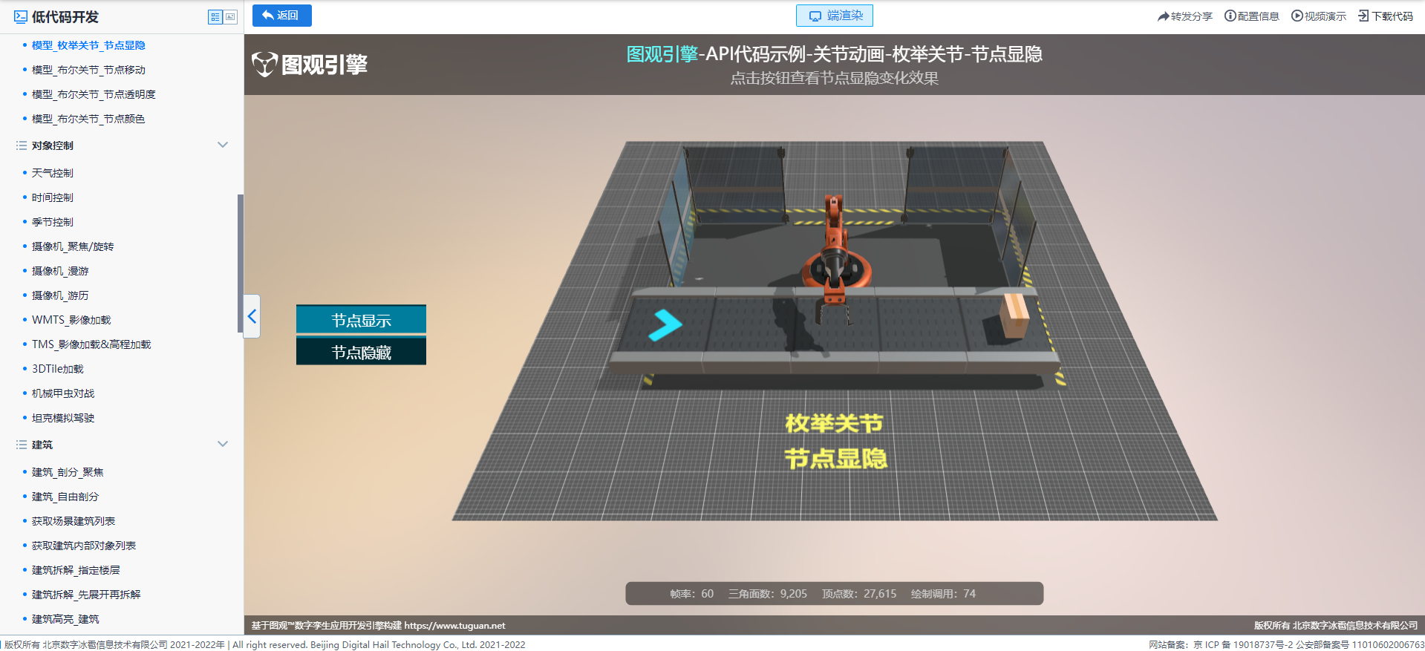Image resolution: width=1425 pixels, height=651 pixels.
Task: Open 天气控制 example
Action: click(x=53, y=173)
